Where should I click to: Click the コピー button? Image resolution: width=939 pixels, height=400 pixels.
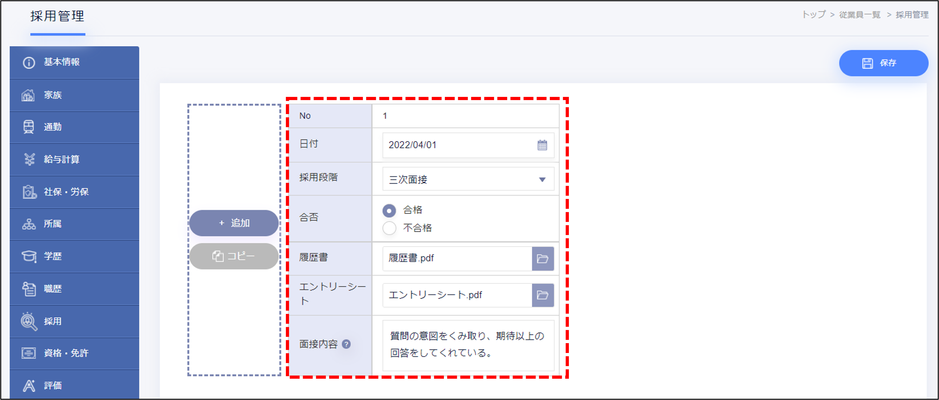coord(234,256)
